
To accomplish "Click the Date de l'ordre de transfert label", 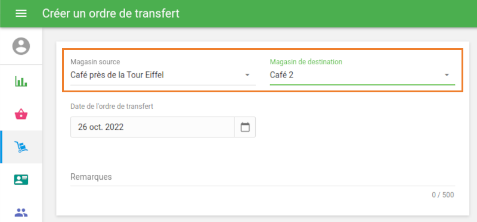I will click(x=112, y=107).
